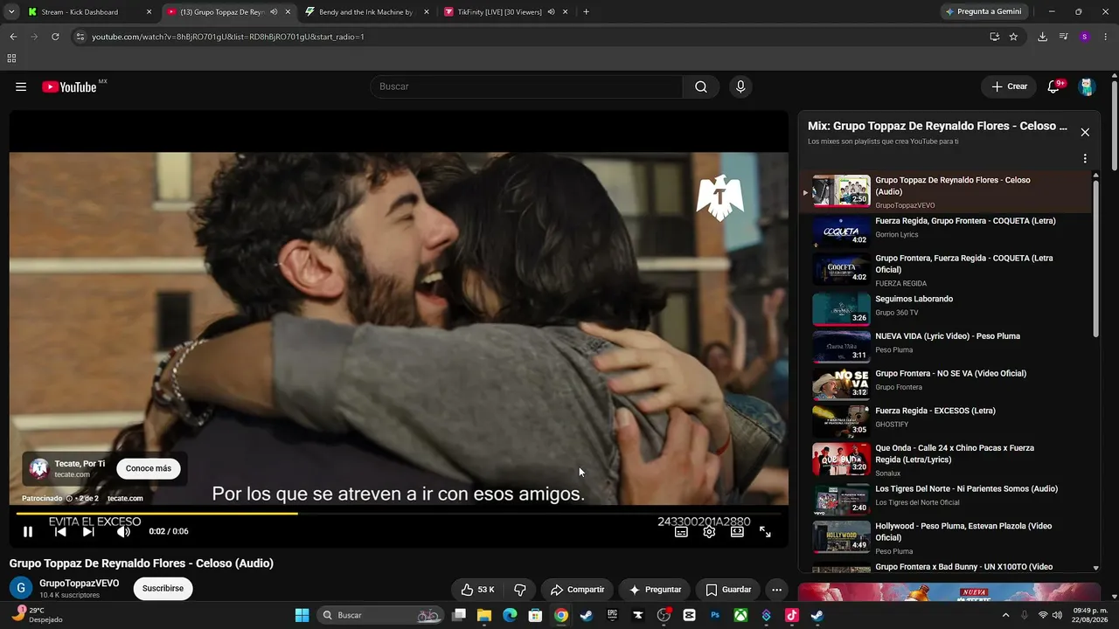Viewport: 1119px width, 629px height.
Task: Close the Mix playlist panel
Action: (x=1085, y=132)
